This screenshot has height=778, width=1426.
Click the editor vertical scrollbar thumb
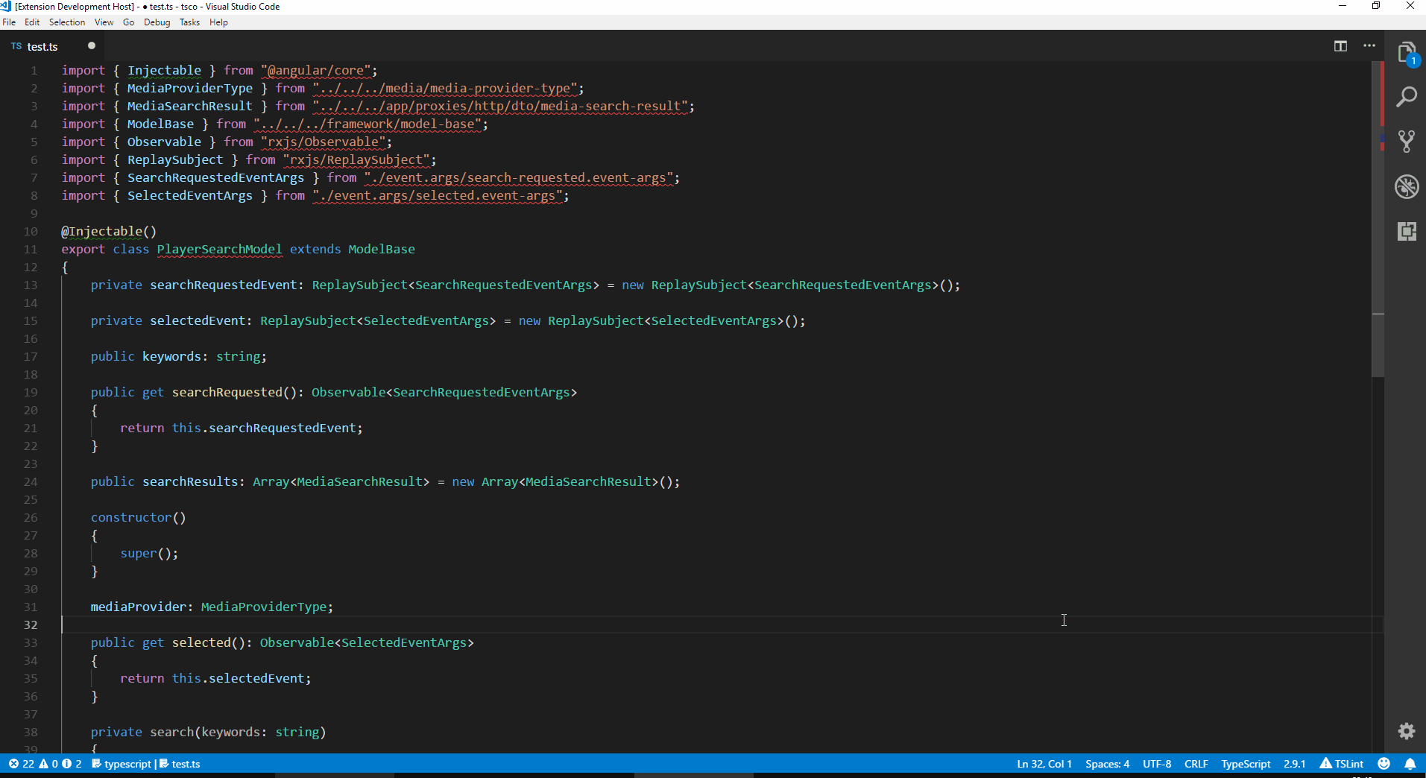pyautogui.click(x=1378, y=219)
